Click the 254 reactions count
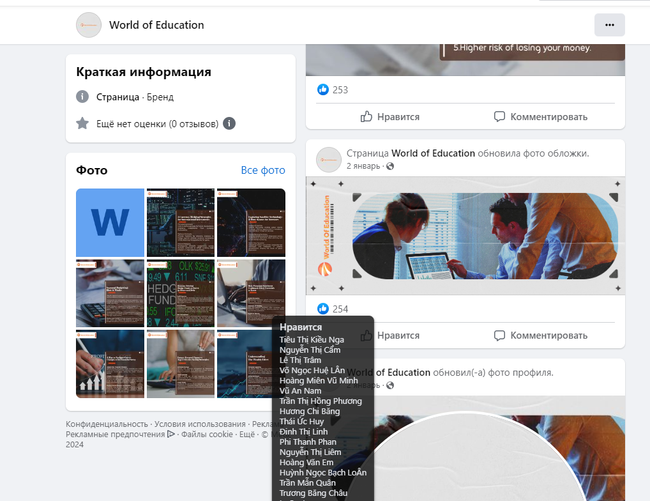 coord(340,309)
